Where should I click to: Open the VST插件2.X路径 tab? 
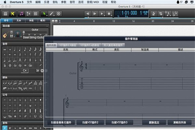[68, 45]
